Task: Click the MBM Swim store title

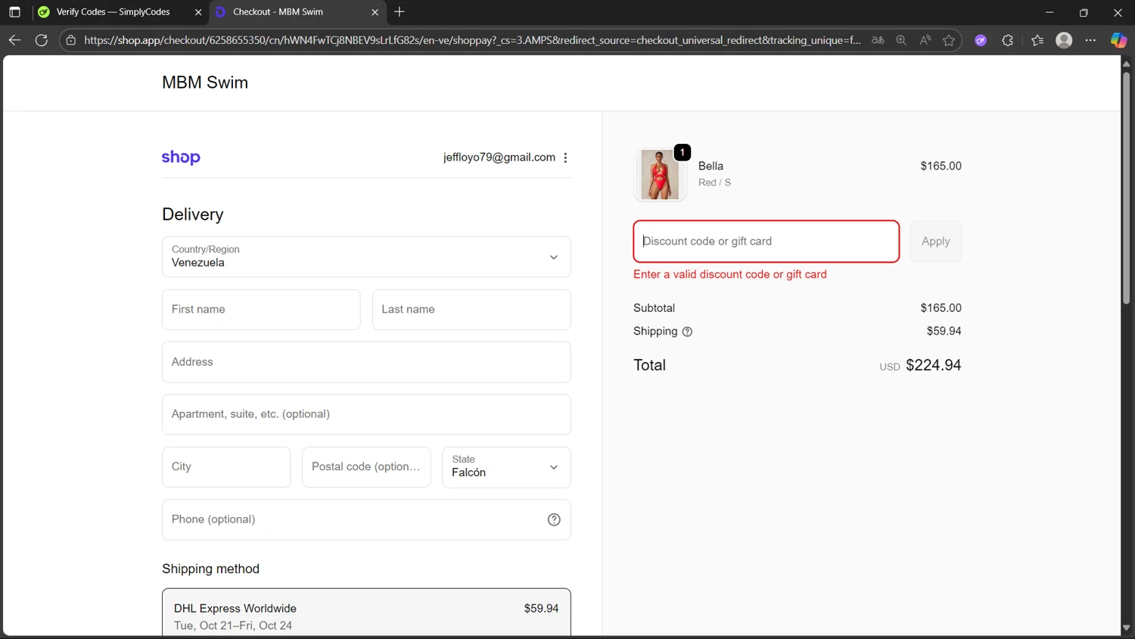Action: click(x=205, y=83)
